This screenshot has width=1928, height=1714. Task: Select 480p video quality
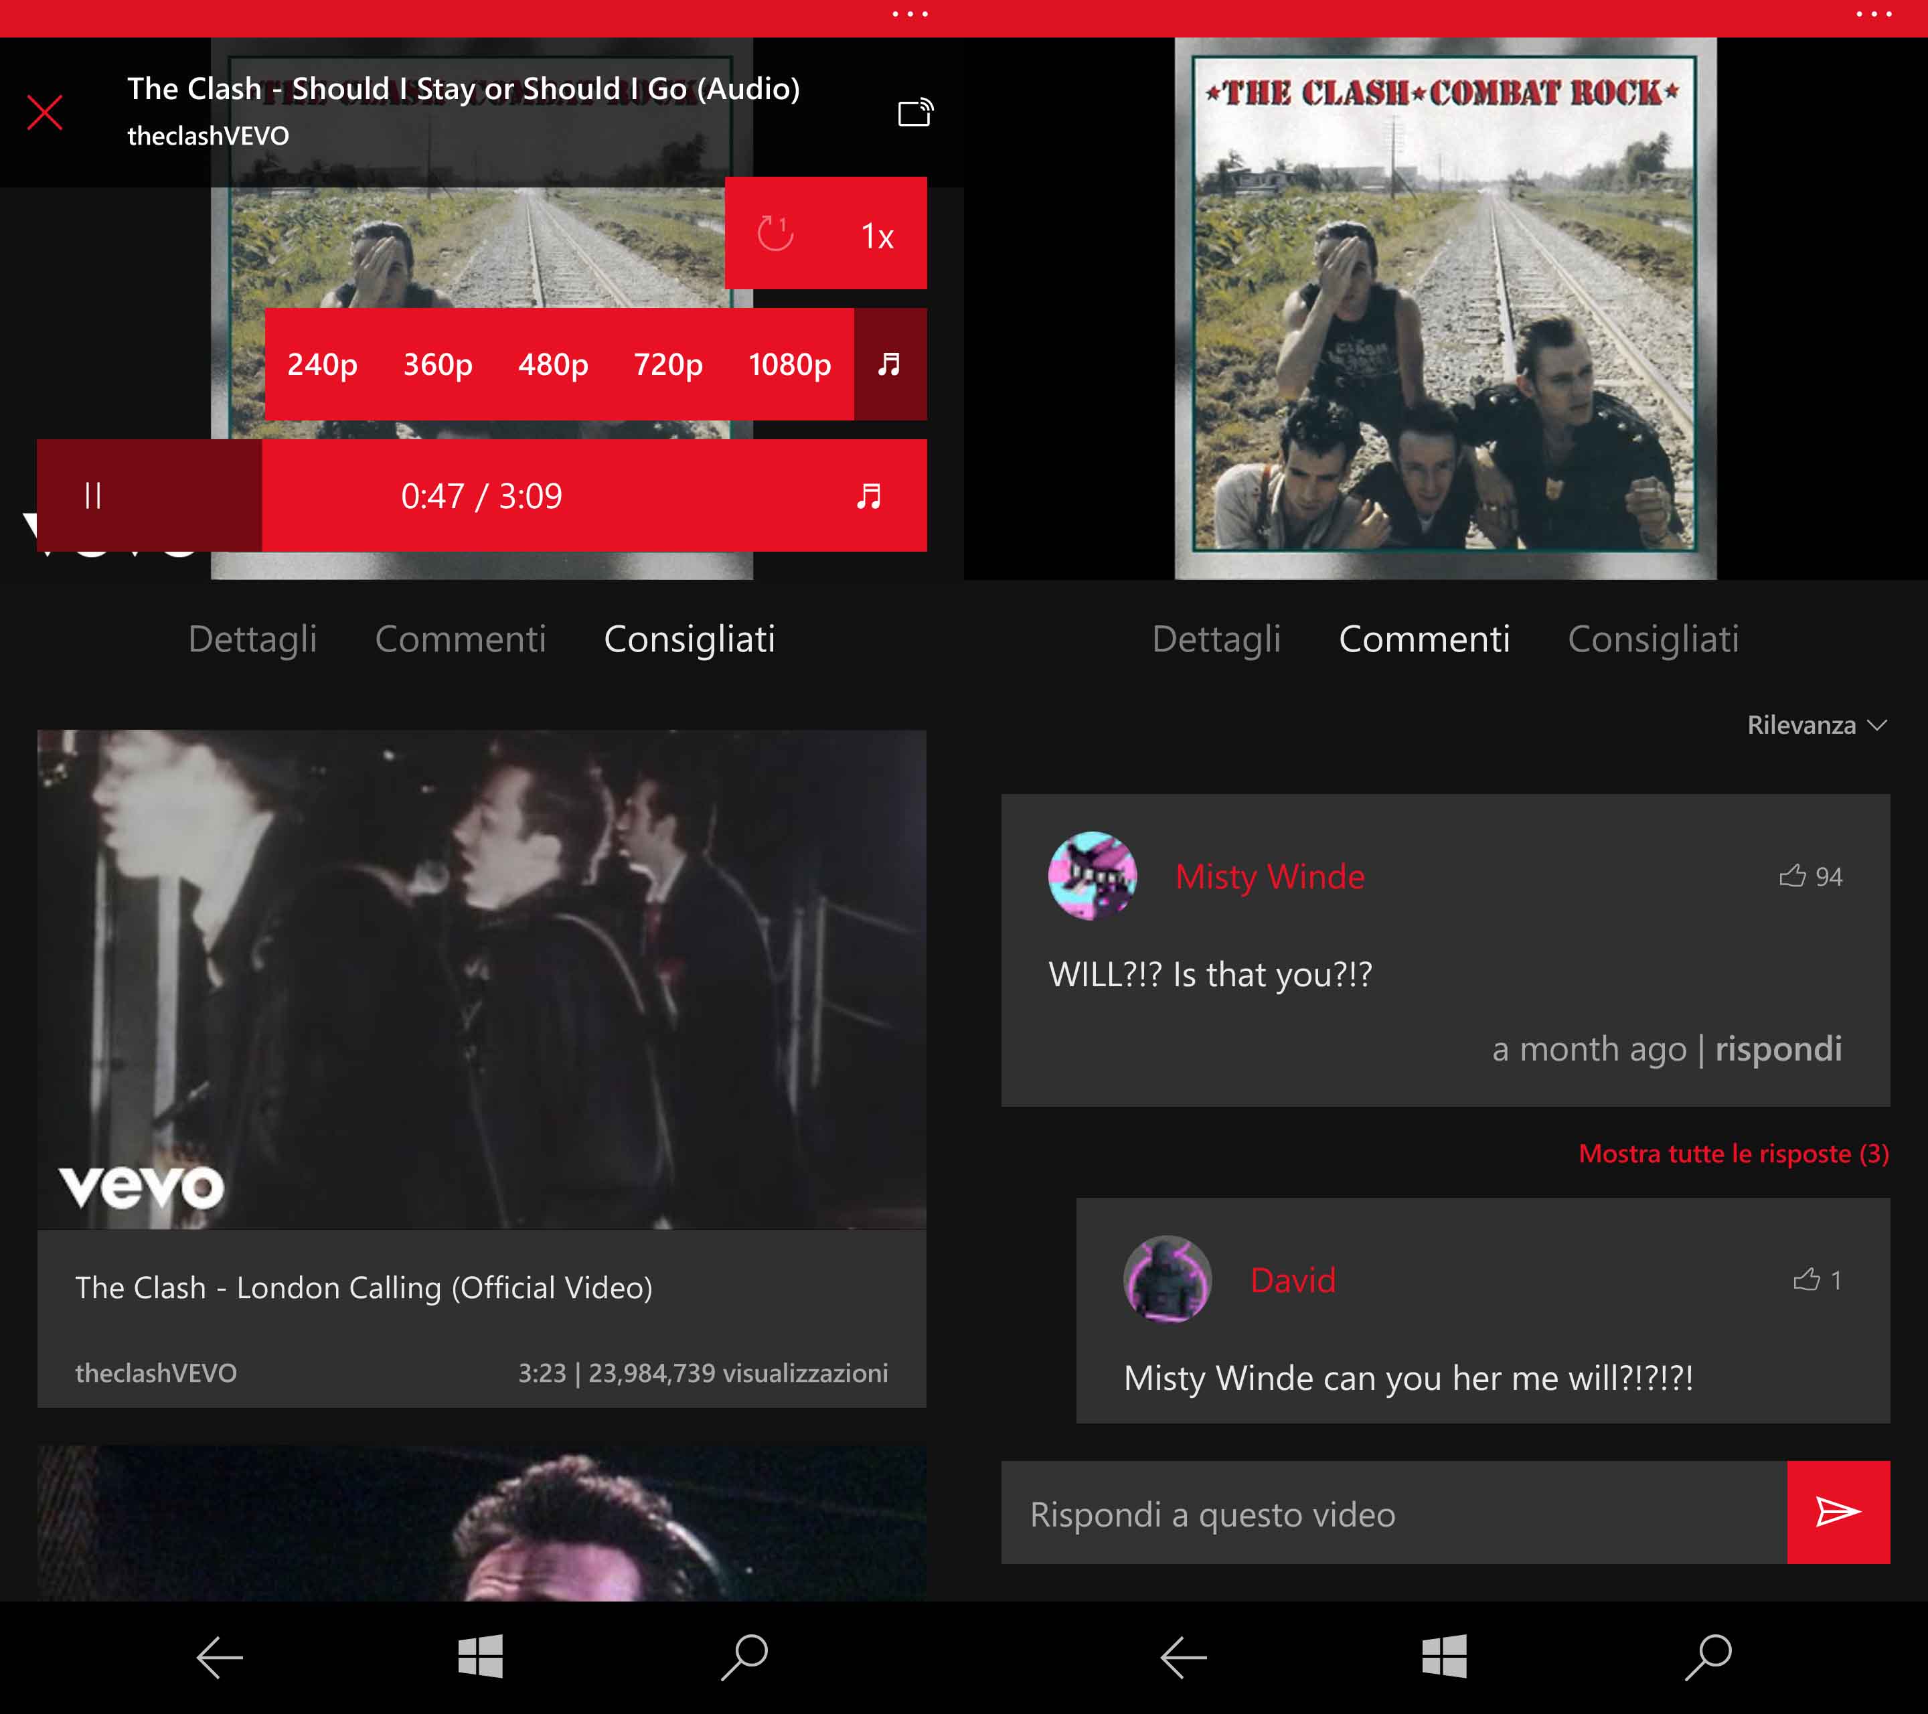tap(553, 364)
